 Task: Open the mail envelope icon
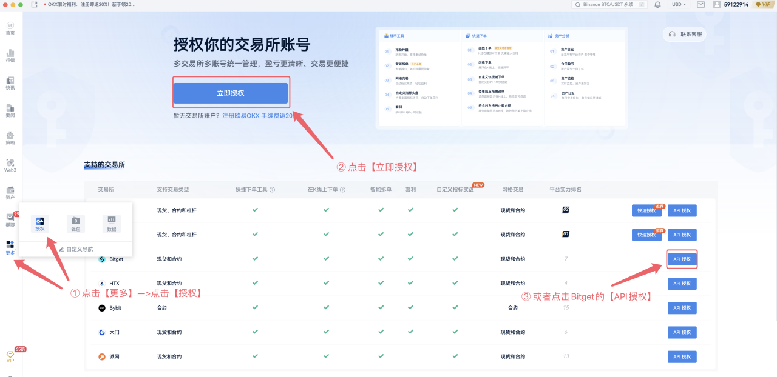click(701, 4)
